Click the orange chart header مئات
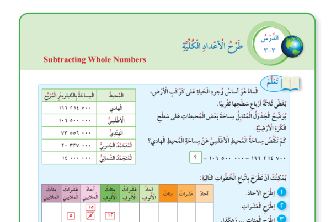The height and width of the screenshot is (222, 331). click(168, 193)
